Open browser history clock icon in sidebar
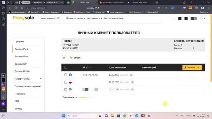Viewport: 212px width, 119px height. click(3, 8)
